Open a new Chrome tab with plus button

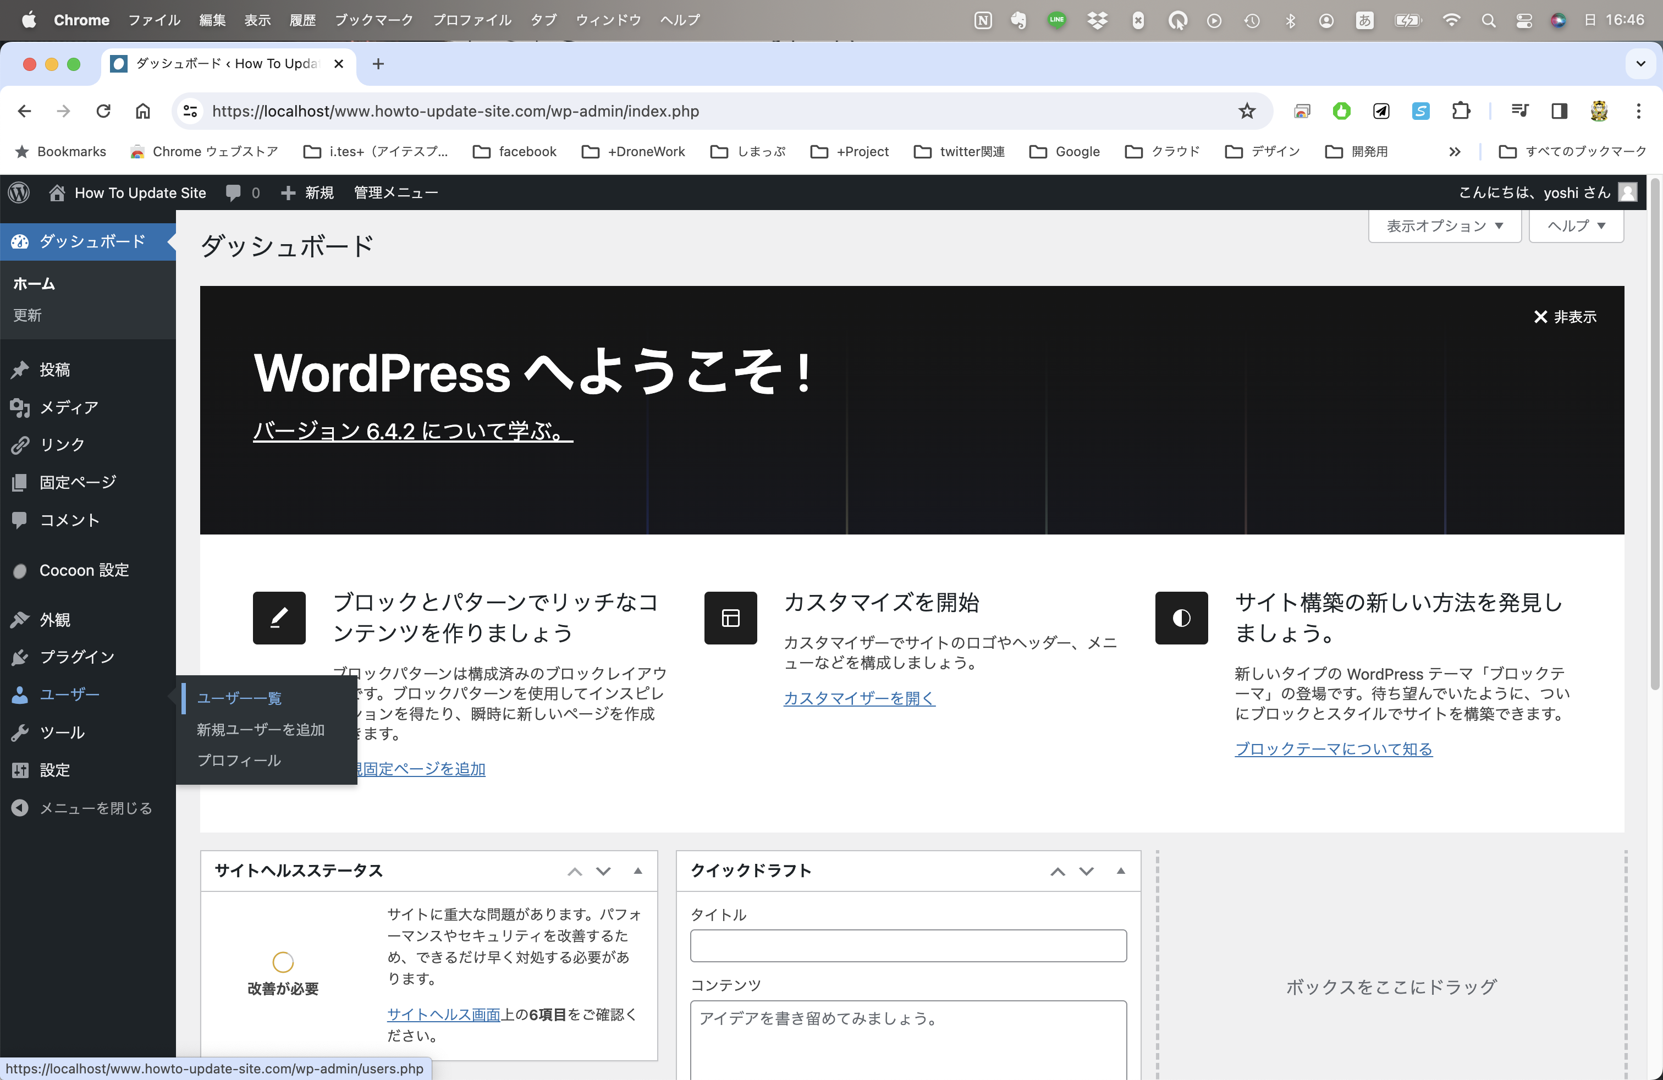(x=378, y=64)
